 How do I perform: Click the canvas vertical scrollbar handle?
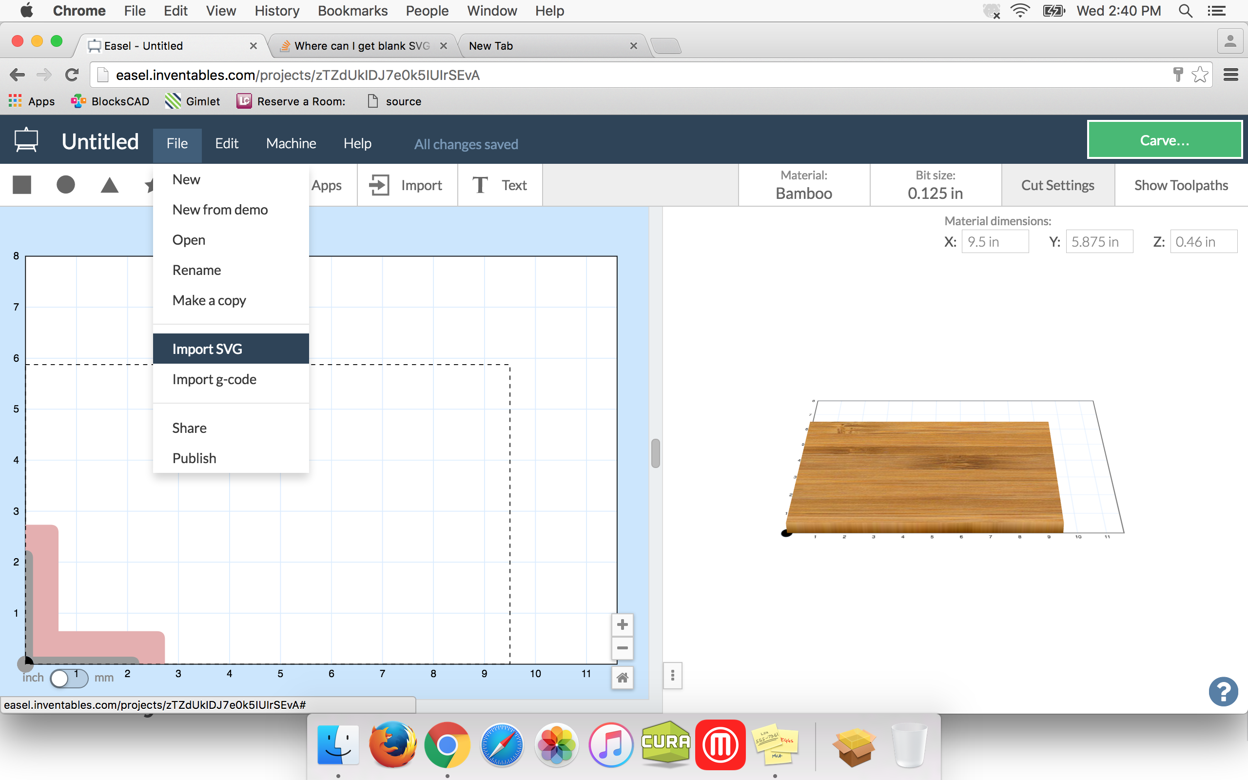tap(656, 453)
